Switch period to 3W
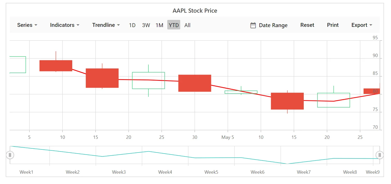This screenshot has height=184, width=391. [x=146, y=25]
